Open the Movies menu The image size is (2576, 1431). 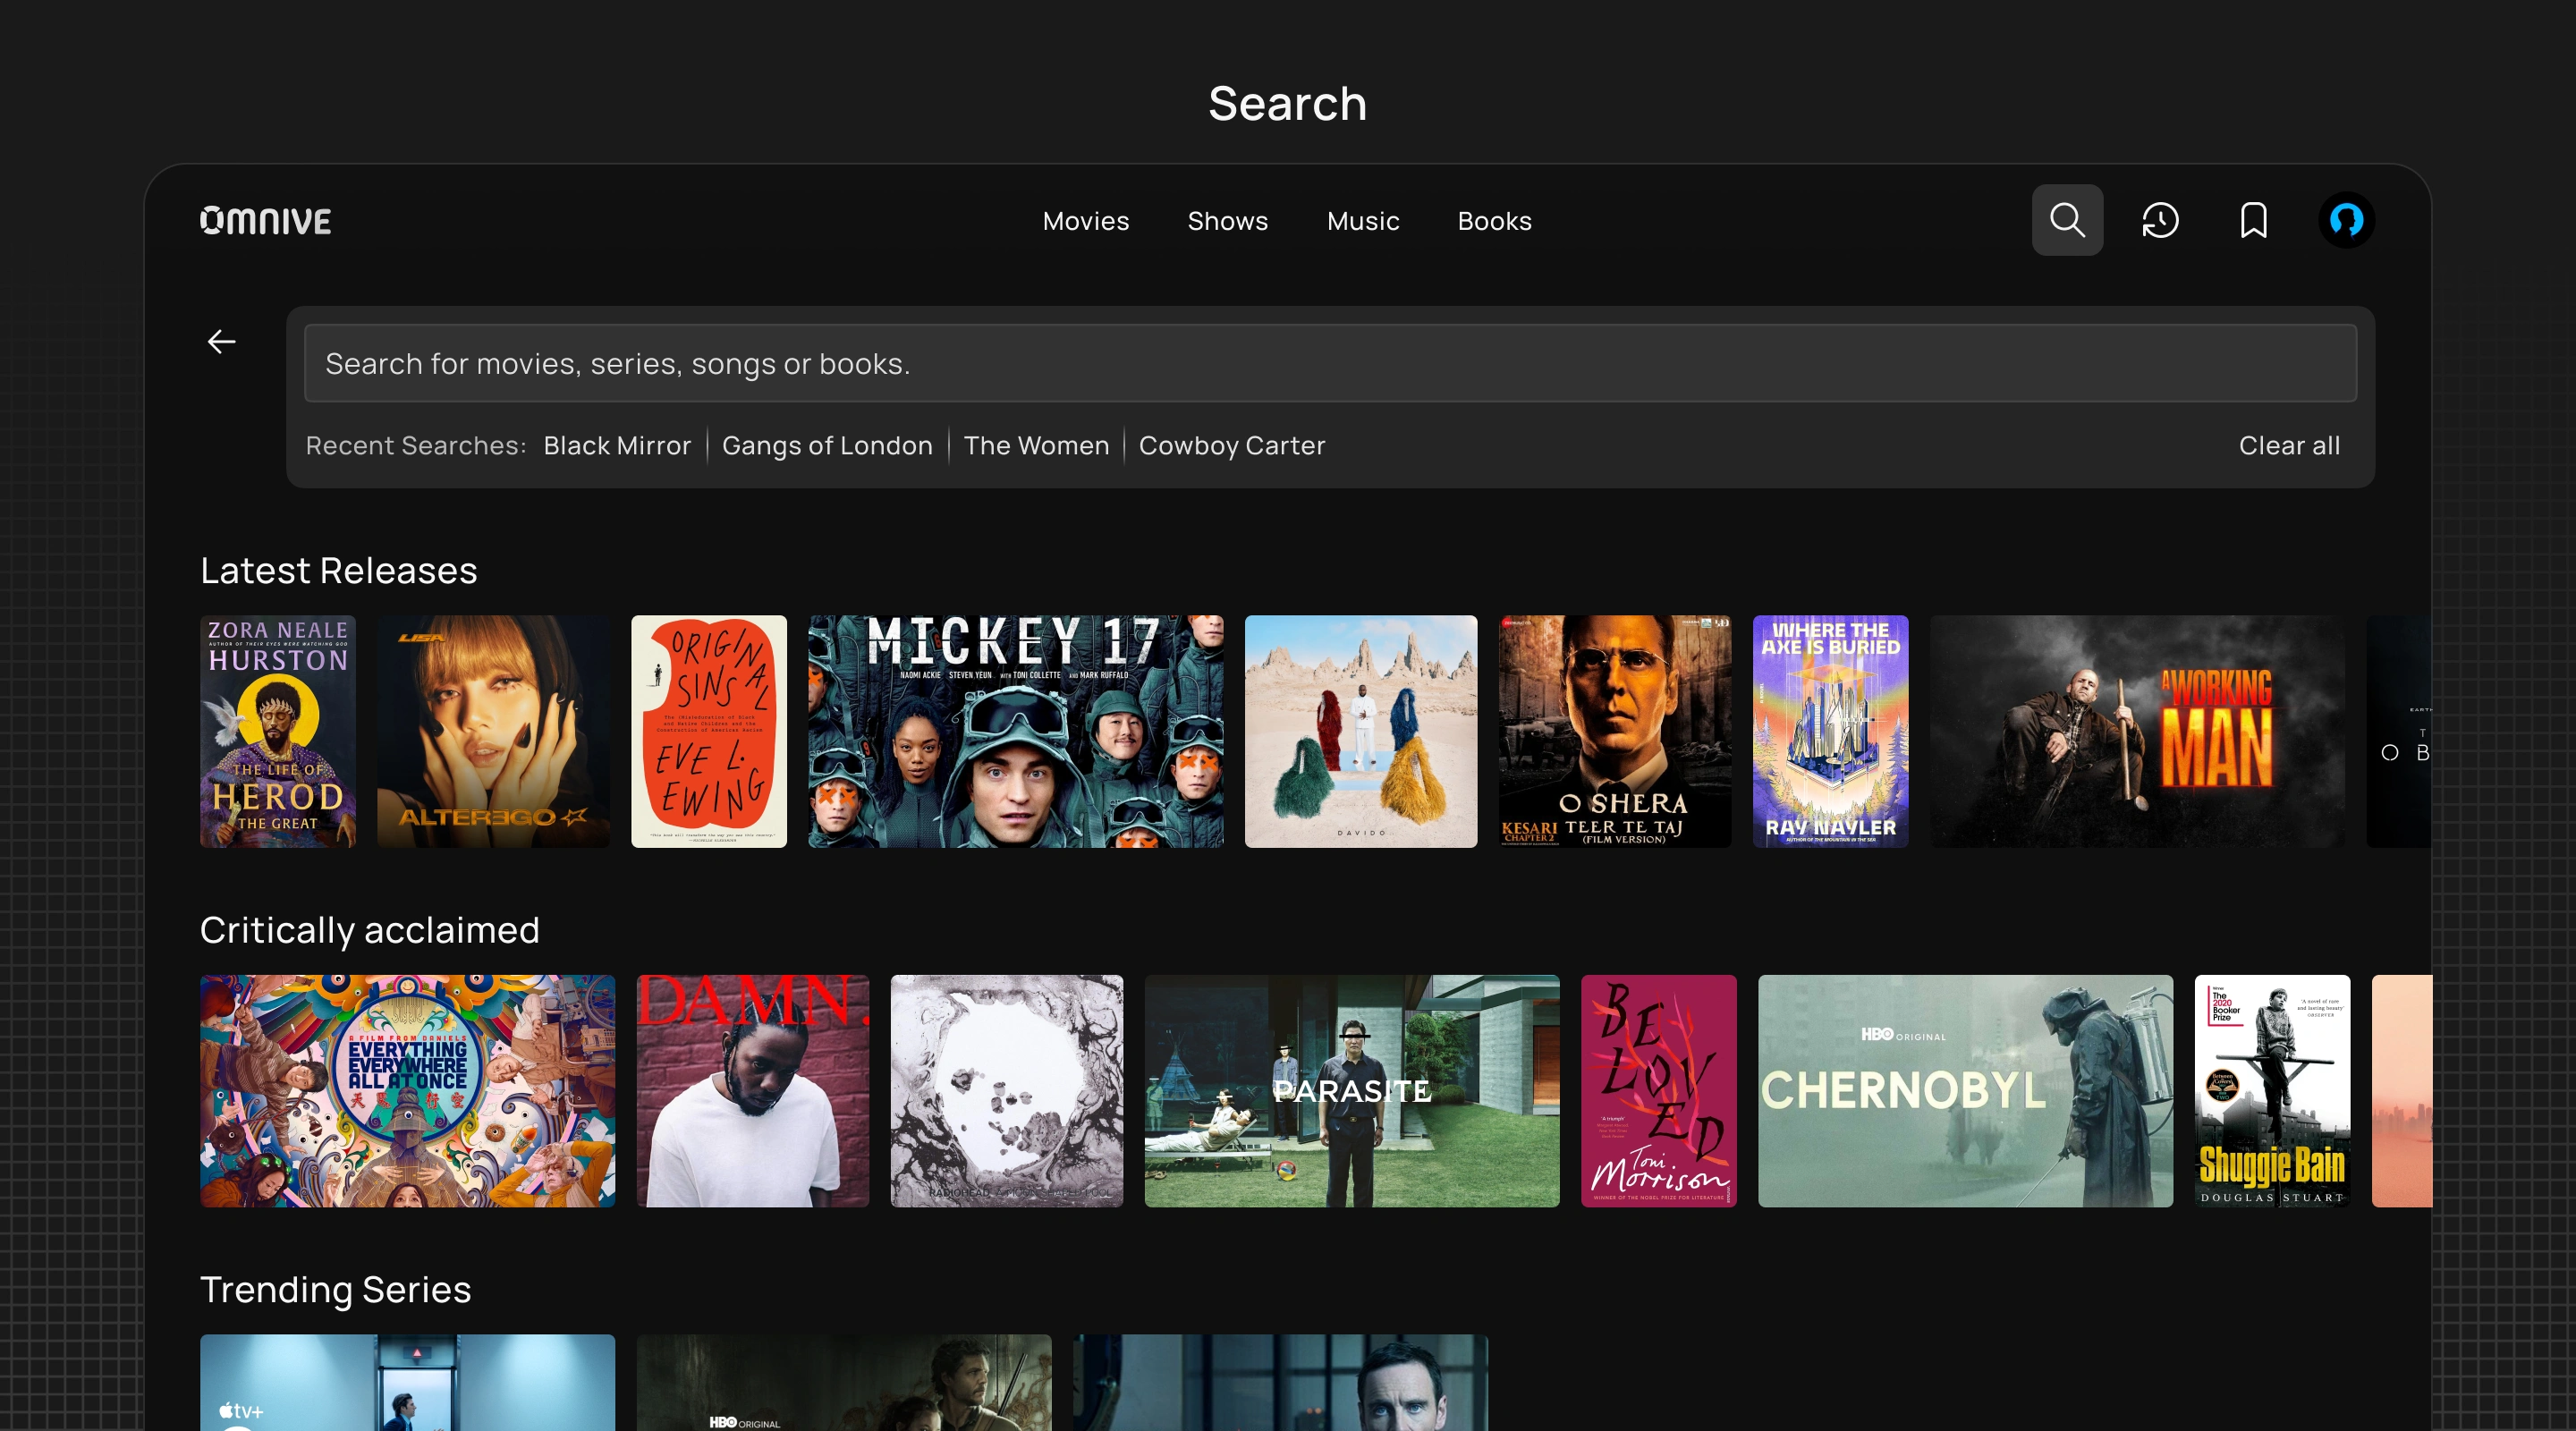[1085, 221]
